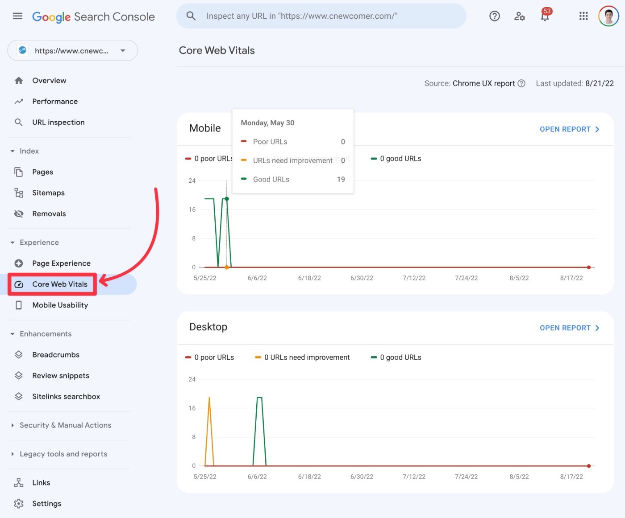625x518 pixels.
Task: Click Desktop URLs need improvement orange legend
Action: (x=302, y=357)
